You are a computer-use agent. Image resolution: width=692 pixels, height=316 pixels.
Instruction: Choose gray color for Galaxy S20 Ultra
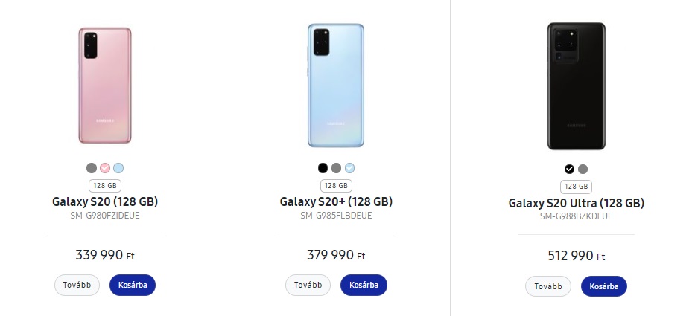(583, 169)
